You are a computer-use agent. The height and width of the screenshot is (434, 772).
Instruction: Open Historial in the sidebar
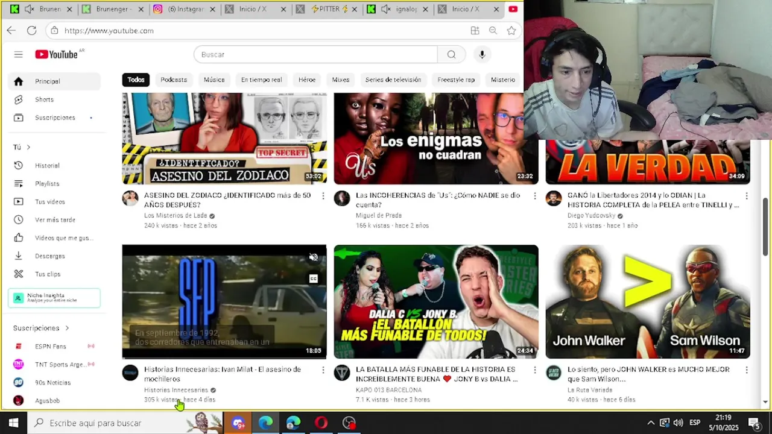coord(54,165)
